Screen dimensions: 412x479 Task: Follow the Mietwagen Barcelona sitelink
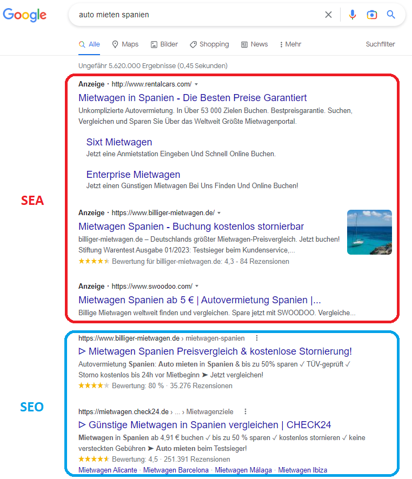(176, 470)
